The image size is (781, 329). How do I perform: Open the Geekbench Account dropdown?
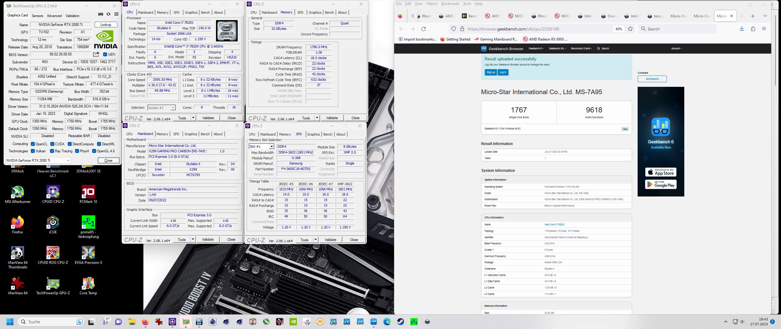tap(676, 48)
